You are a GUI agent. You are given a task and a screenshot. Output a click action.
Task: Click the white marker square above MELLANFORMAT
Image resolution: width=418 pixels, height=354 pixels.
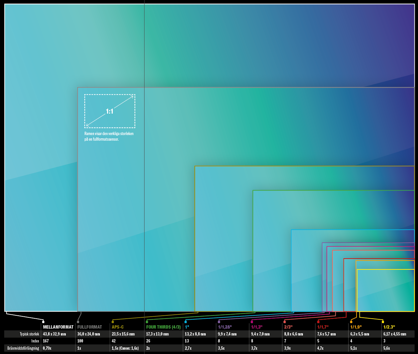point(43,322)
